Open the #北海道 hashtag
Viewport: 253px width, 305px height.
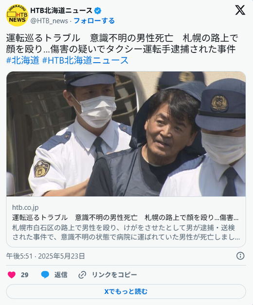pyautogui.click(x=22, y=60)
